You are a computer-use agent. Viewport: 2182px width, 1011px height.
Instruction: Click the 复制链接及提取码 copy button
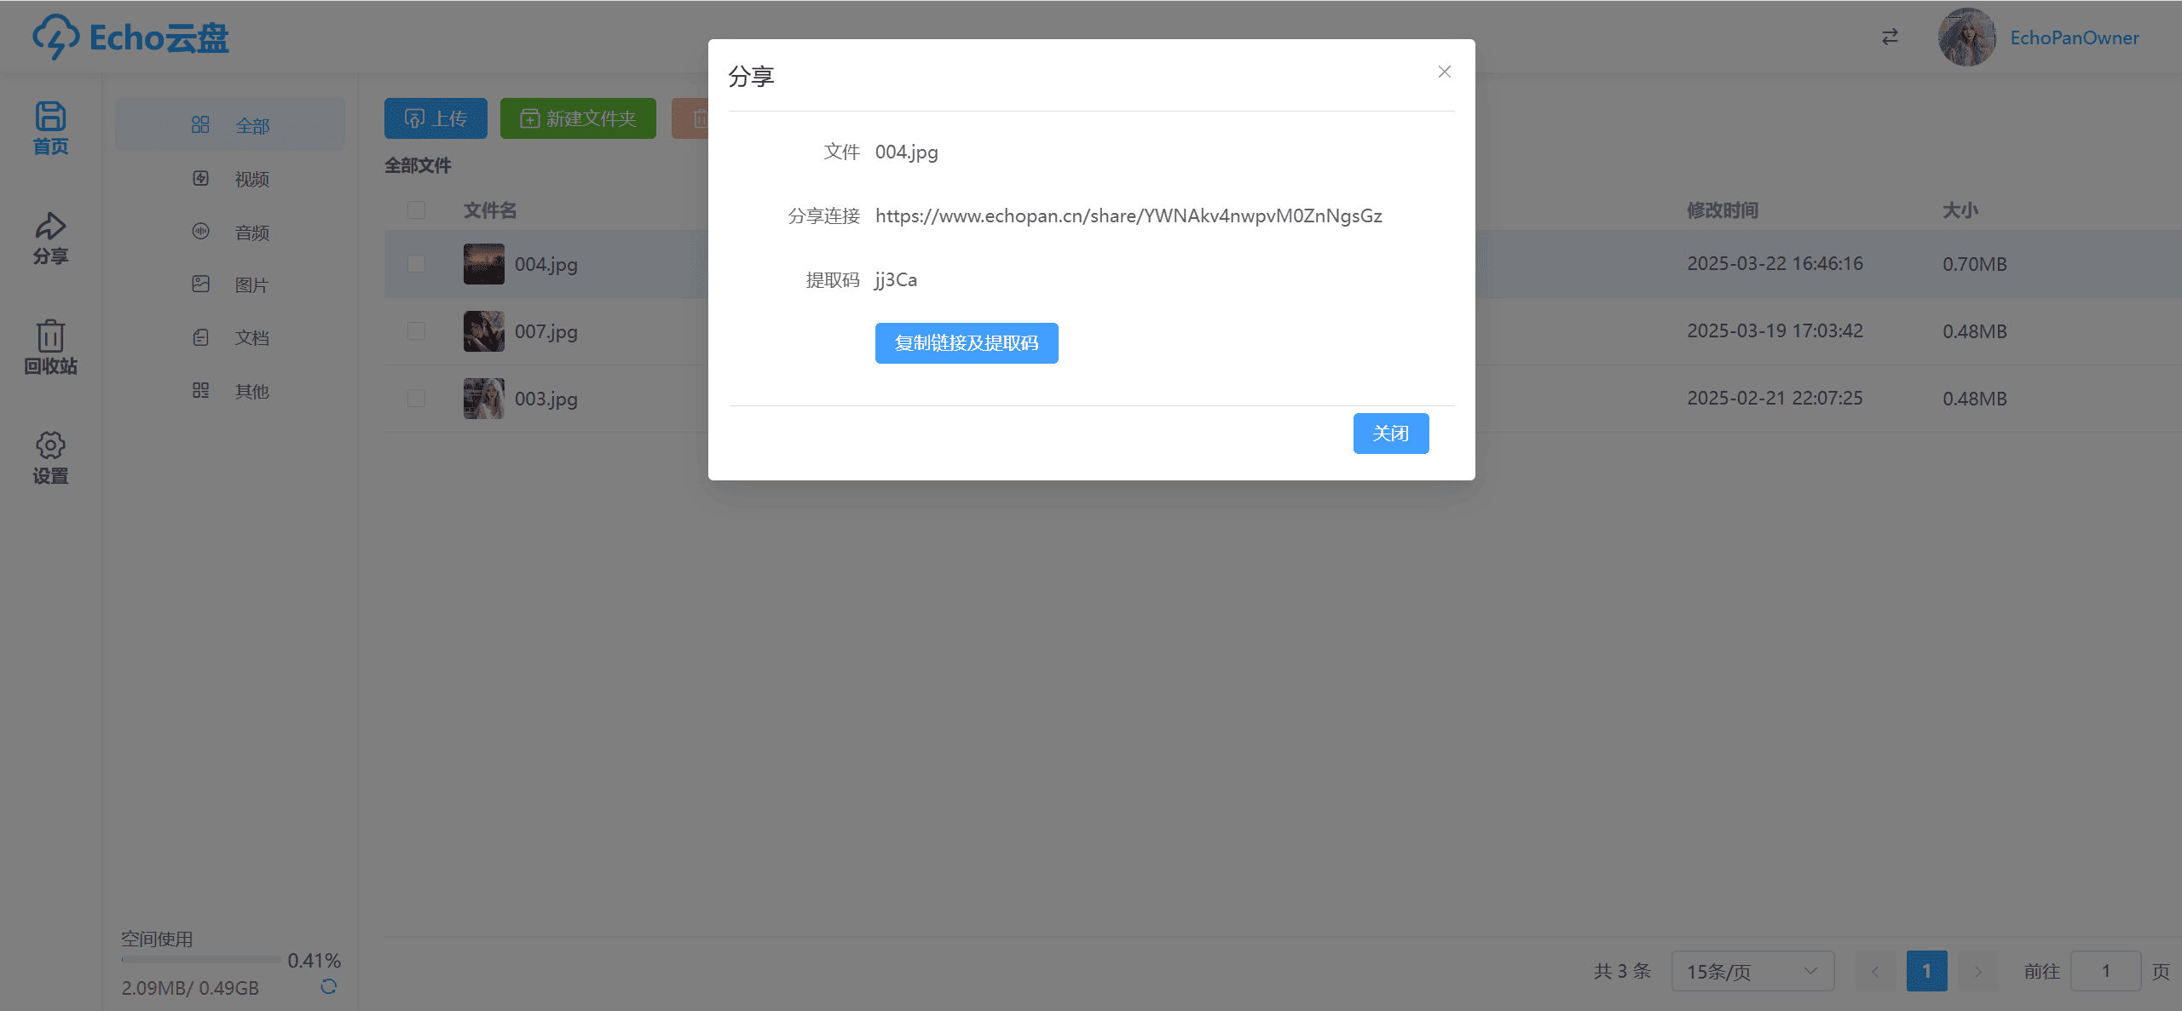[966, 343]
